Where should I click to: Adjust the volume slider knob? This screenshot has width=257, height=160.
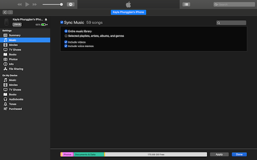(61, 4)
